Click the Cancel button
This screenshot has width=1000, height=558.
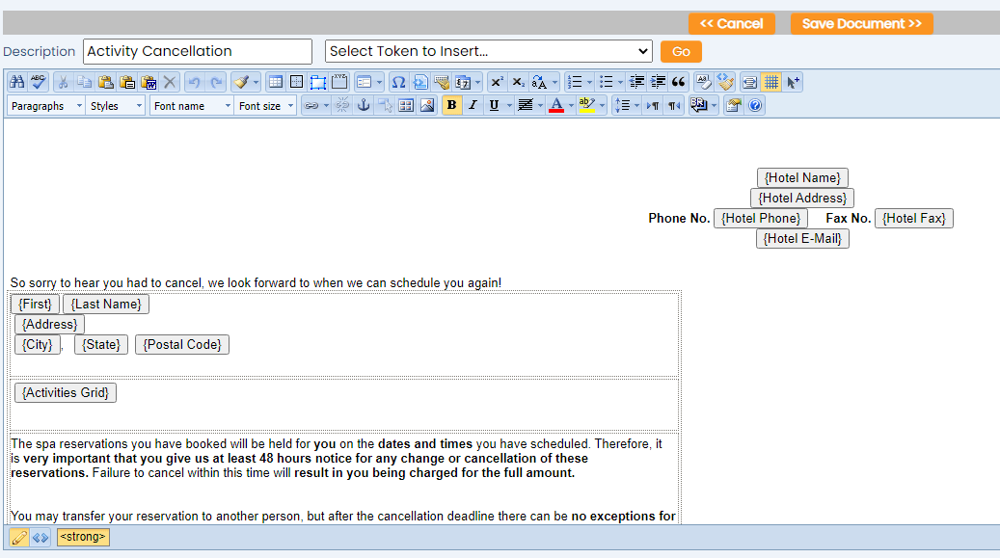pos(732,23)
